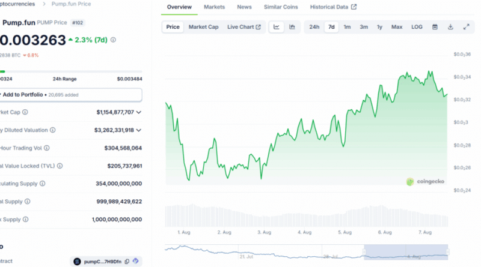Click the 1,000,000,000,000 max supply value
Image resolution: width=481 pixels, height=267 pixels.
pyautogui.click(x=117, y=220)
